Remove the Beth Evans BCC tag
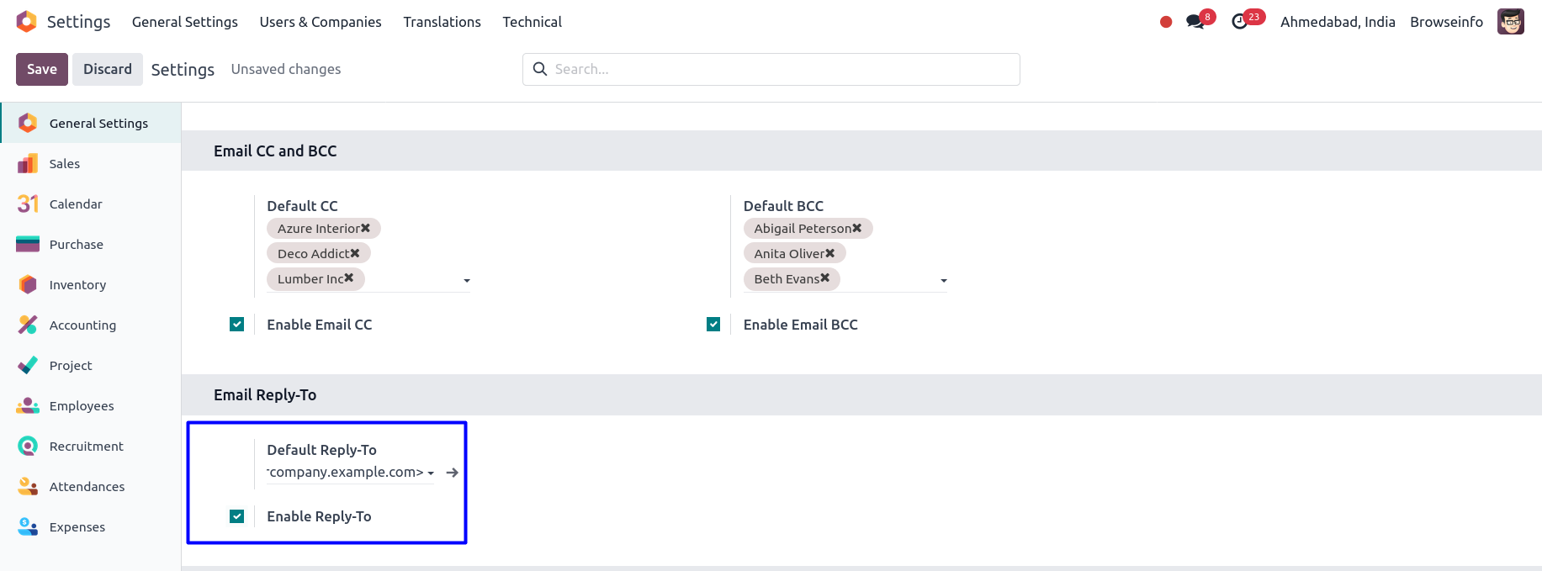This screenshot has width=1542, height=571. click(x=825, y=278)
